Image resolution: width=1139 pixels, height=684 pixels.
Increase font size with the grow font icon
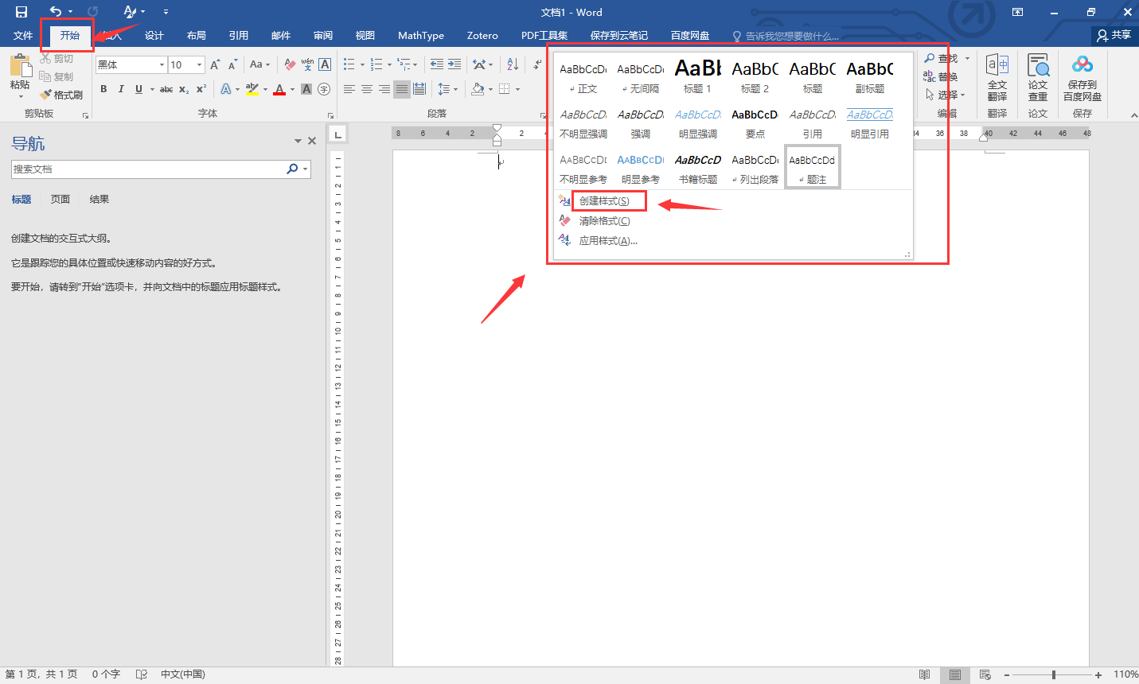click(x=215, y=64)
